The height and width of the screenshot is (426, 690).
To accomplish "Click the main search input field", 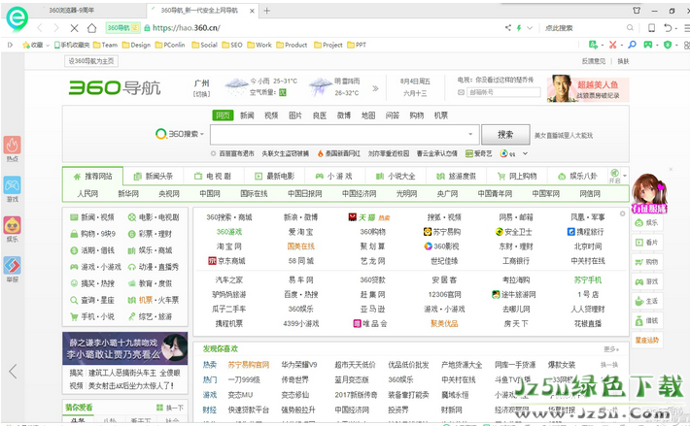I will [344, 134].
